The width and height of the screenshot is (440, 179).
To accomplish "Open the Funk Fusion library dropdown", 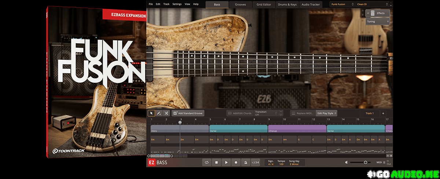I will tap(342, 4).
